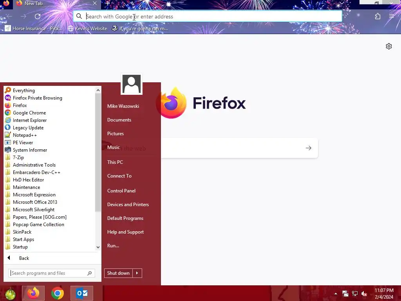Open Internet Explorer from programs list
Image resolution: width=401 pixels, height=301 pixels.
pos(30,120)
